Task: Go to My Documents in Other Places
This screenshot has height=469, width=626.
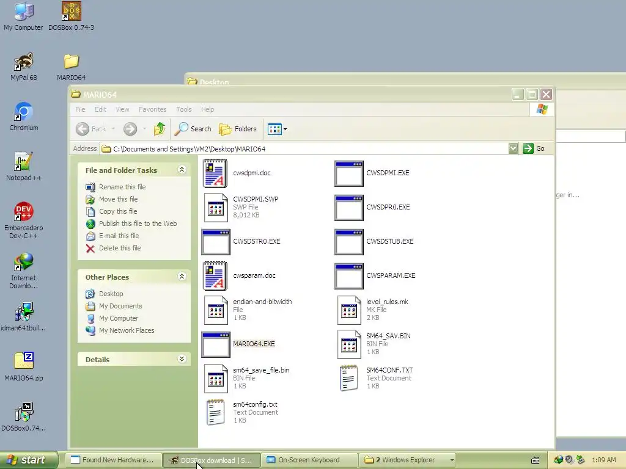Action: click(120, 307)
